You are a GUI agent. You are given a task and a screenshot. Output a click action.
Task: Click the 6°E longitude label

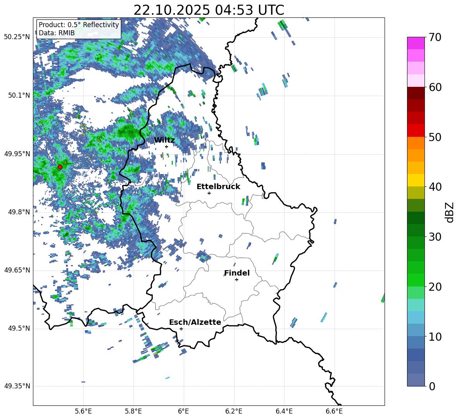(x=183, y=411)
